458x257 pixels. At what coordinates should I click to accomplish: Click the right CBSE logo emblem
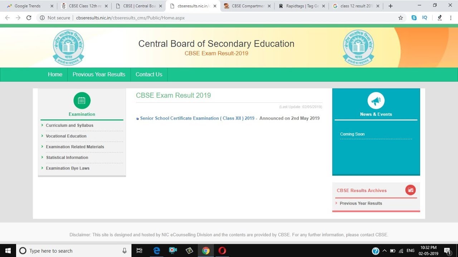click(358, 47)
